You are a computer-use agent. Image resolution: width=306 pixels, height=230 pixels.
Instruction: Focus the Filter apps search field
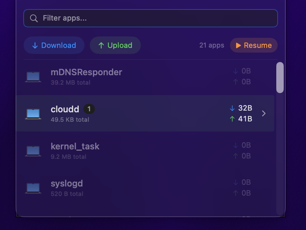tap(155, 18)
